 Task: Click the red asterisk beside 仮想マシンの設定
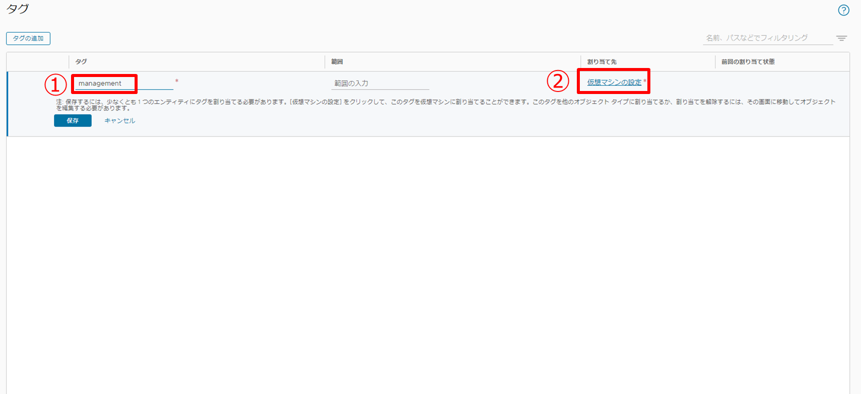(645, 81)
